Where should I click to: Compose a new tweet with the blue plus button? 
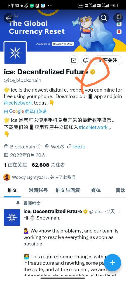113,262
